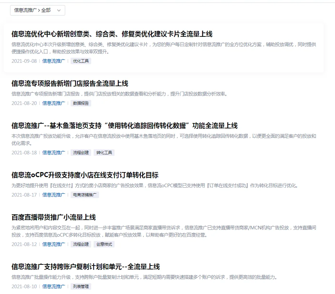This screenshot has height=294, width=335.
Task: Click 信息流推广 link beside date 2021-08-20
Action: point(54,103)
